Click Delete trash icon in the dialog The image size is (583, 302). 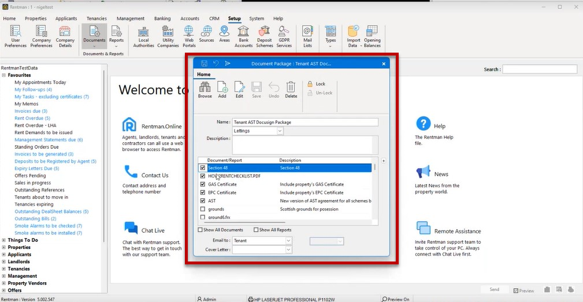click(x=291, y=90)
